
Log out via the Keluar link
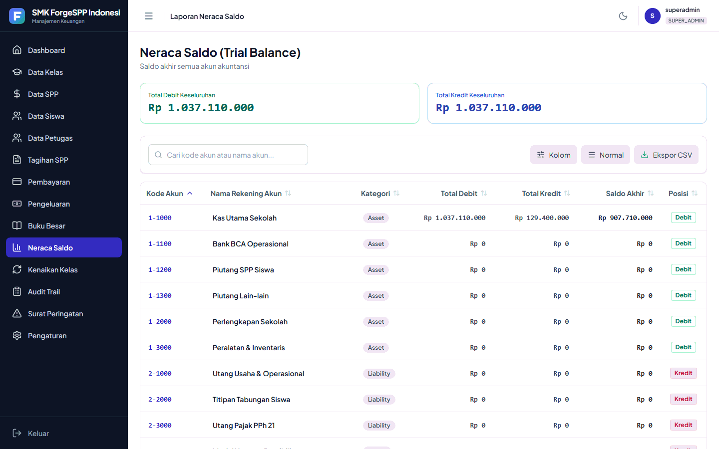(x=64, y=433)
